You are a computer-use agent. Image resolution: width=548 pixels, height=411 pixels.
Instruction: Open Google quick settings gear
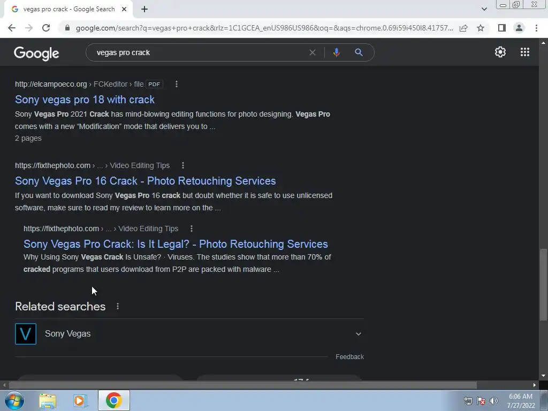[x=500, y=52]
